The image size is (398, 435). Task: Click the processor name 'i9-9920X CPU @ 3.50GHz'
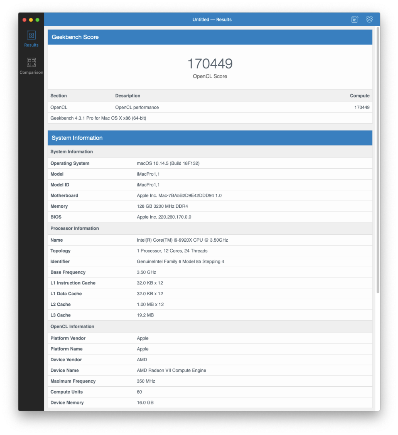[201, 240]
